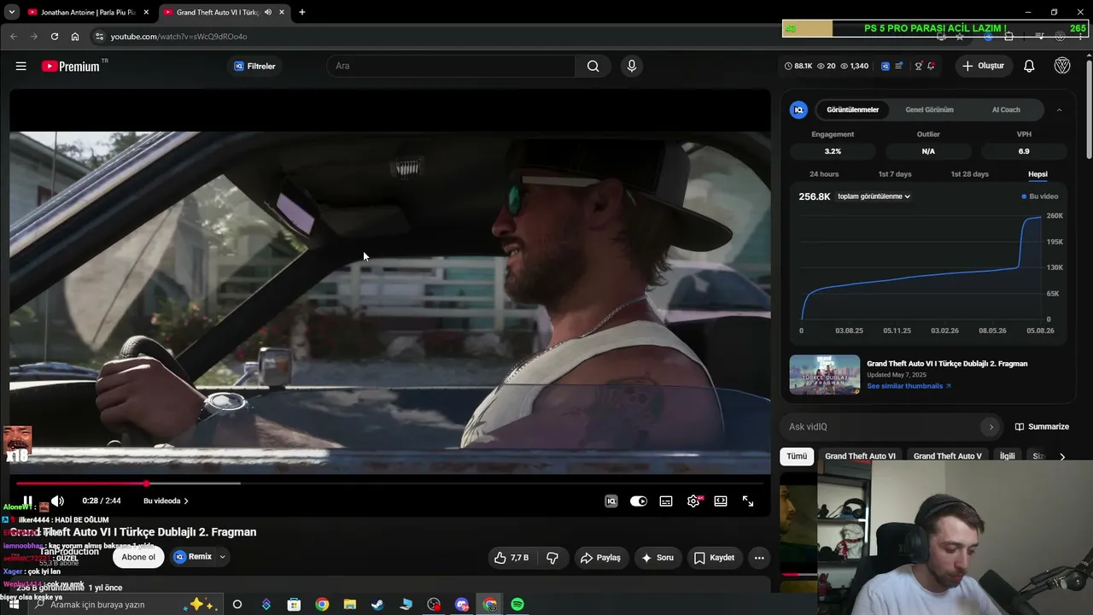Click the vidIQ logo in the stats bar
This screenshot has width=1093, height=615.
[x=886, y=66]
